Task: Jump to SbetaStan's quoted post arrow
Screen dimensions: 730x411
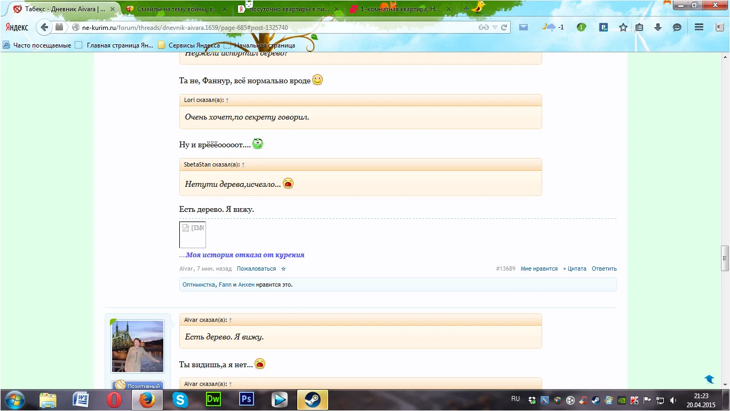Action: pyautogui.click(x=243, y=165)
